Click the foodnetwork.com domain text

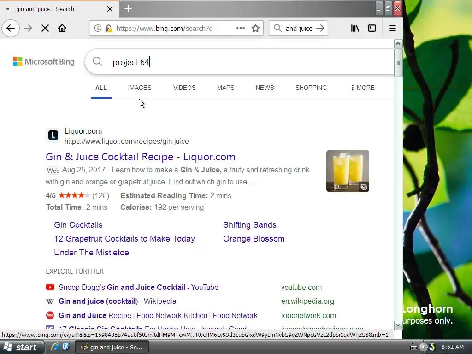[308, 315]
